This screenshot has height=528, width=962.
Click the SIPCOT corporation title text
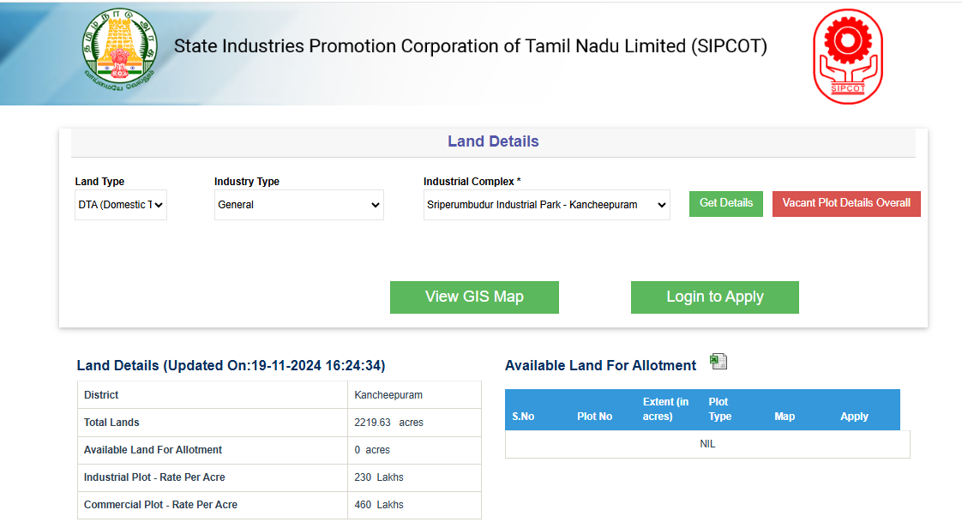471,46
